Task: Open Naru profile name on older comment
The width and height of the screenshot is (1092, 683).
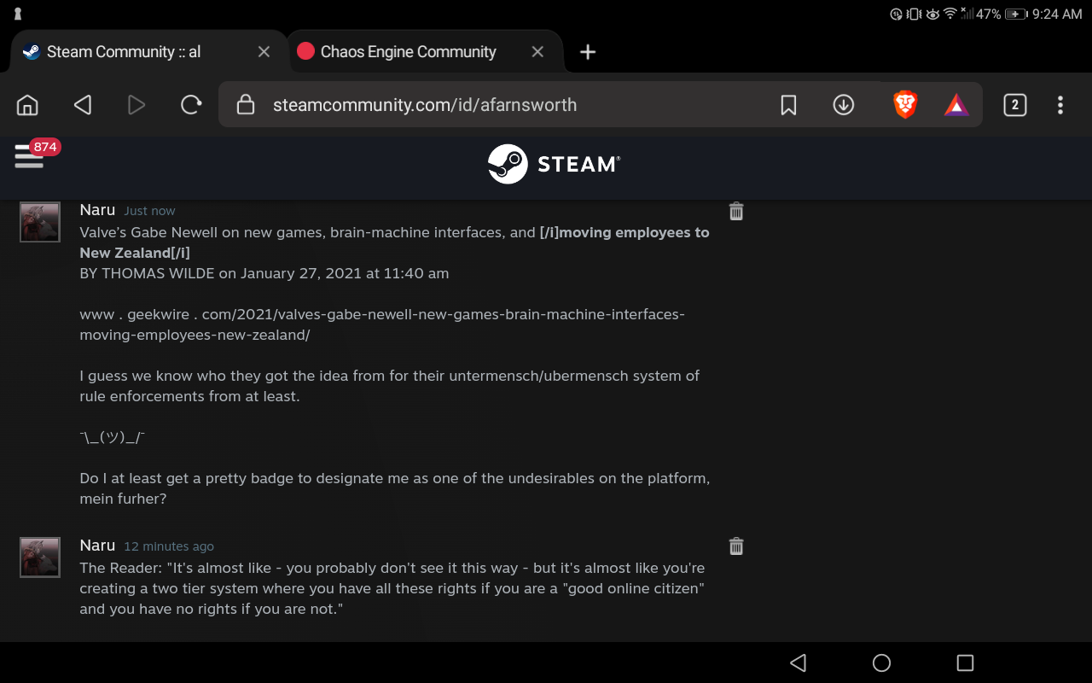Action: pyautogui.click(x=97, y=546)
